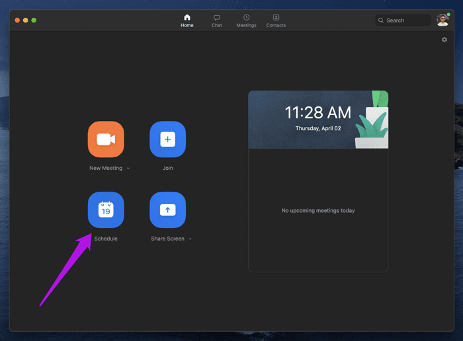Close the Zoom window with red button

pos(17,20)
